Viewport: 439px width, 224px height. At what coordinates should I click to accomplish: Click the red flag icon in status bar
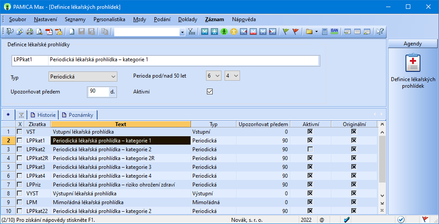[425, 220]
